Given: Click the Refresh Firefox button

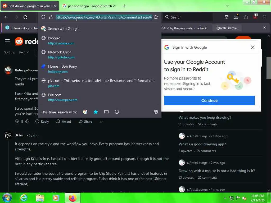Looking at the screenshot, I should coord(227,28).
